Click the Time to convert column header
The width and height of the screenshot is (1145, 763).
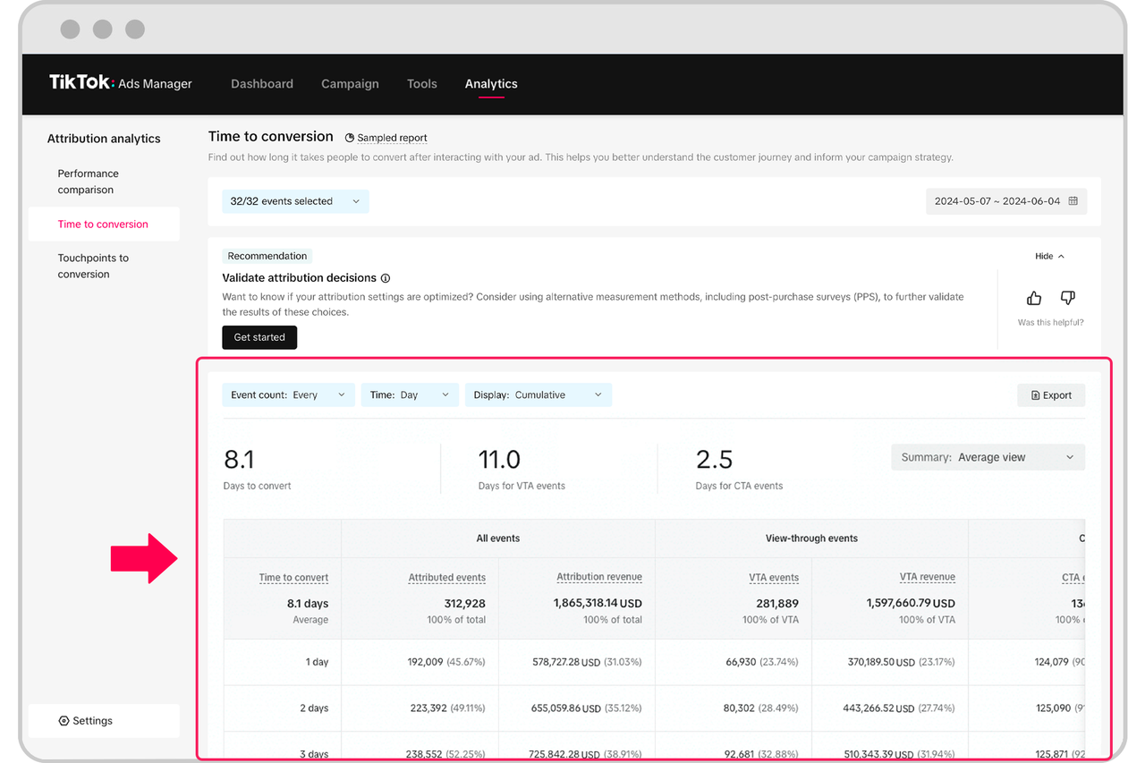(x=293, y=578)
